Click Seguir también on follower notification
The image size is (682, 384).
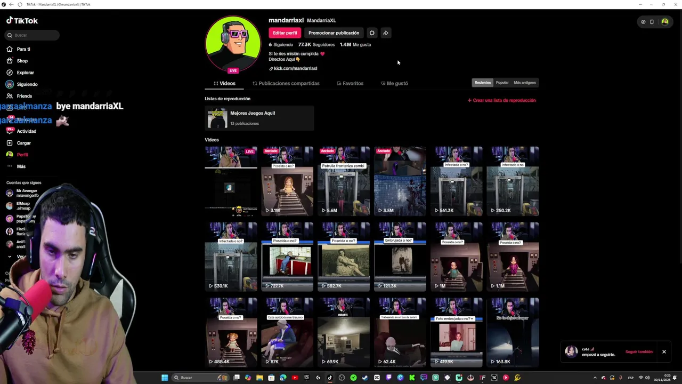tap(639, 352)
